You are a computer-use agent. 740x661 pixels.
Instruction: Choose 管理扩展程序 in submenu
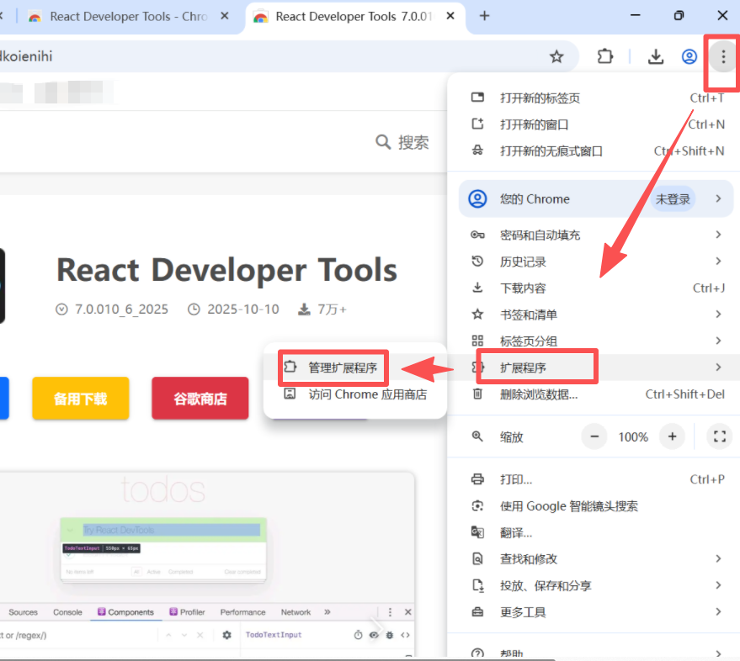(355, 368)
